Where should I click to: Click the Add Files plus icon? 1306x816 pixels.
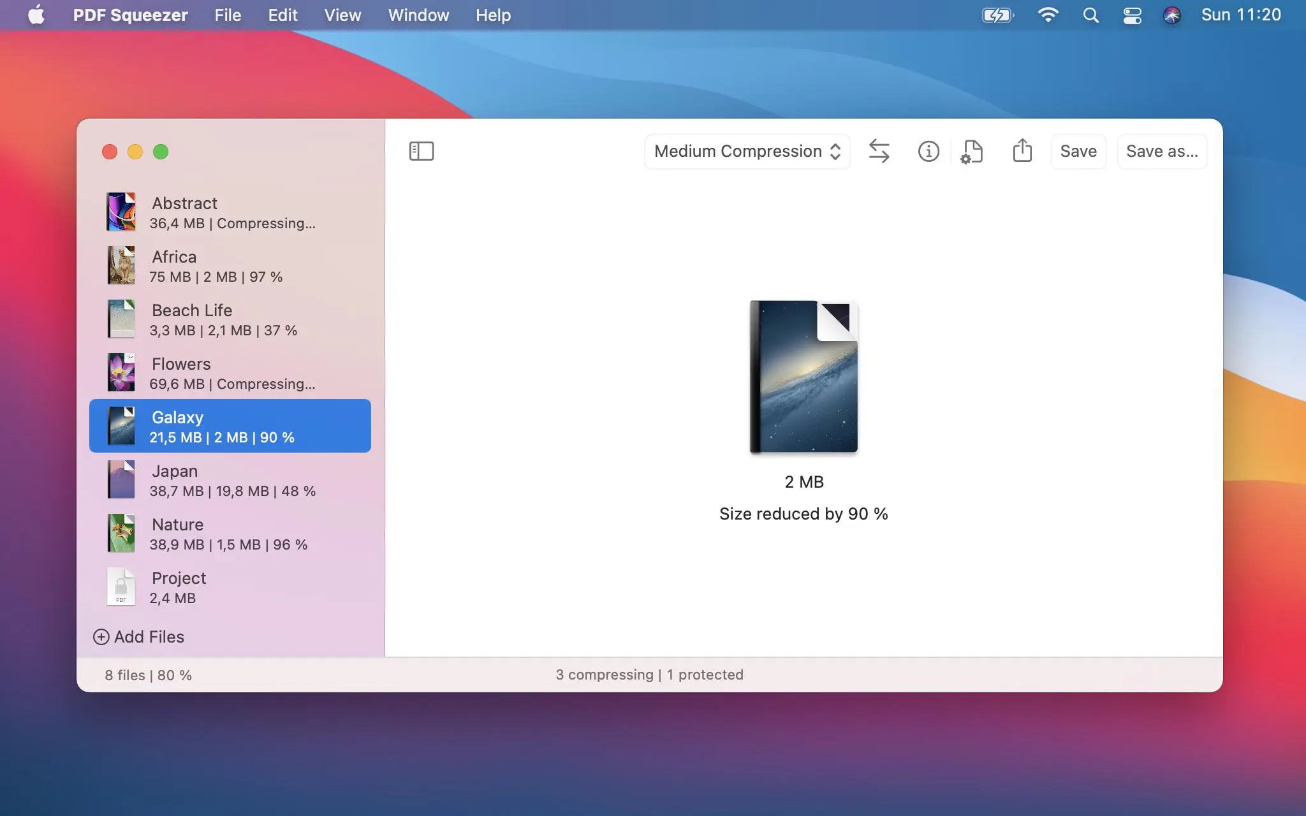101,637
